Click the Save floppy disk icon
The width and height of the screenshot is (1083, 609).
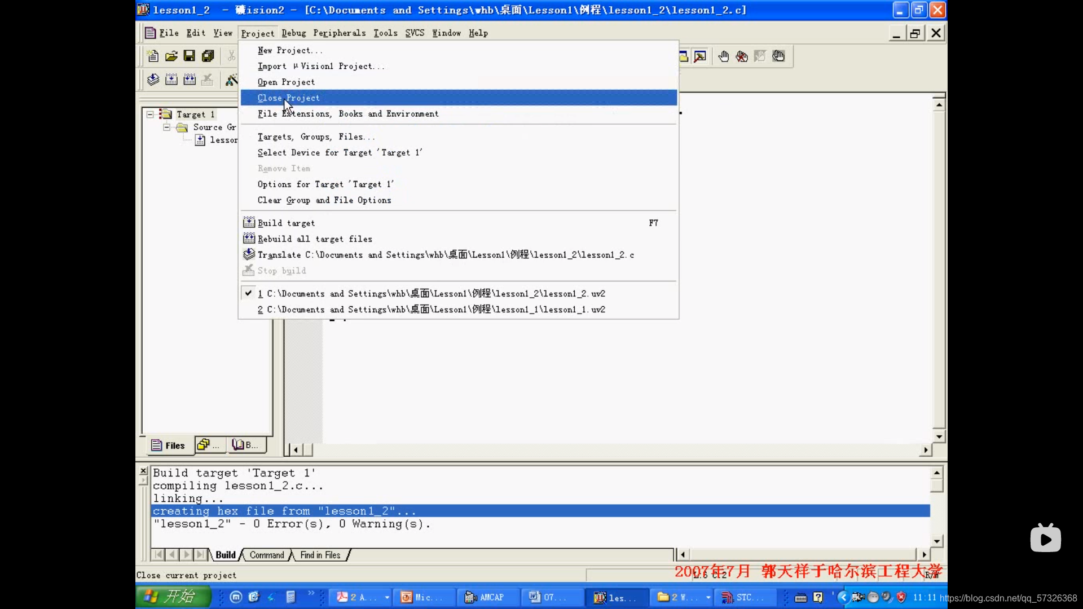(190, 56)
